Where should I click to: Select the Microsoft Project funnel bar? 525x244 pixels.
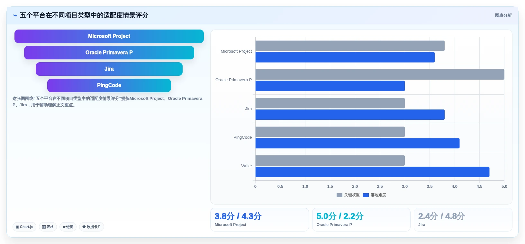(x=109, y=36)
